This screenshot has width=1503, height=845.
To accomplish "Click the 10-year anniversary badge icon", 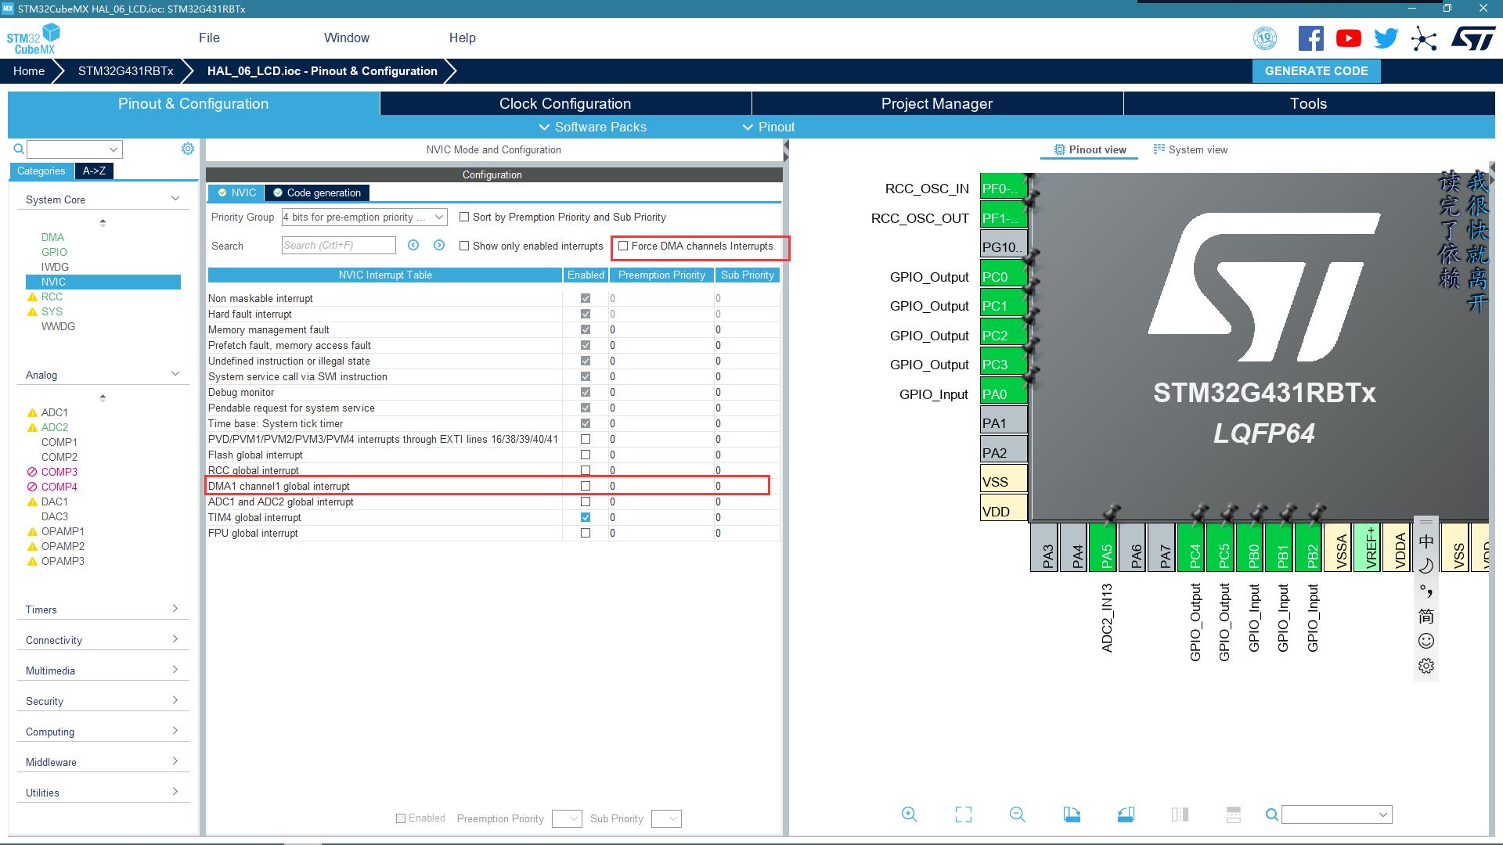I will [1265, 38].
